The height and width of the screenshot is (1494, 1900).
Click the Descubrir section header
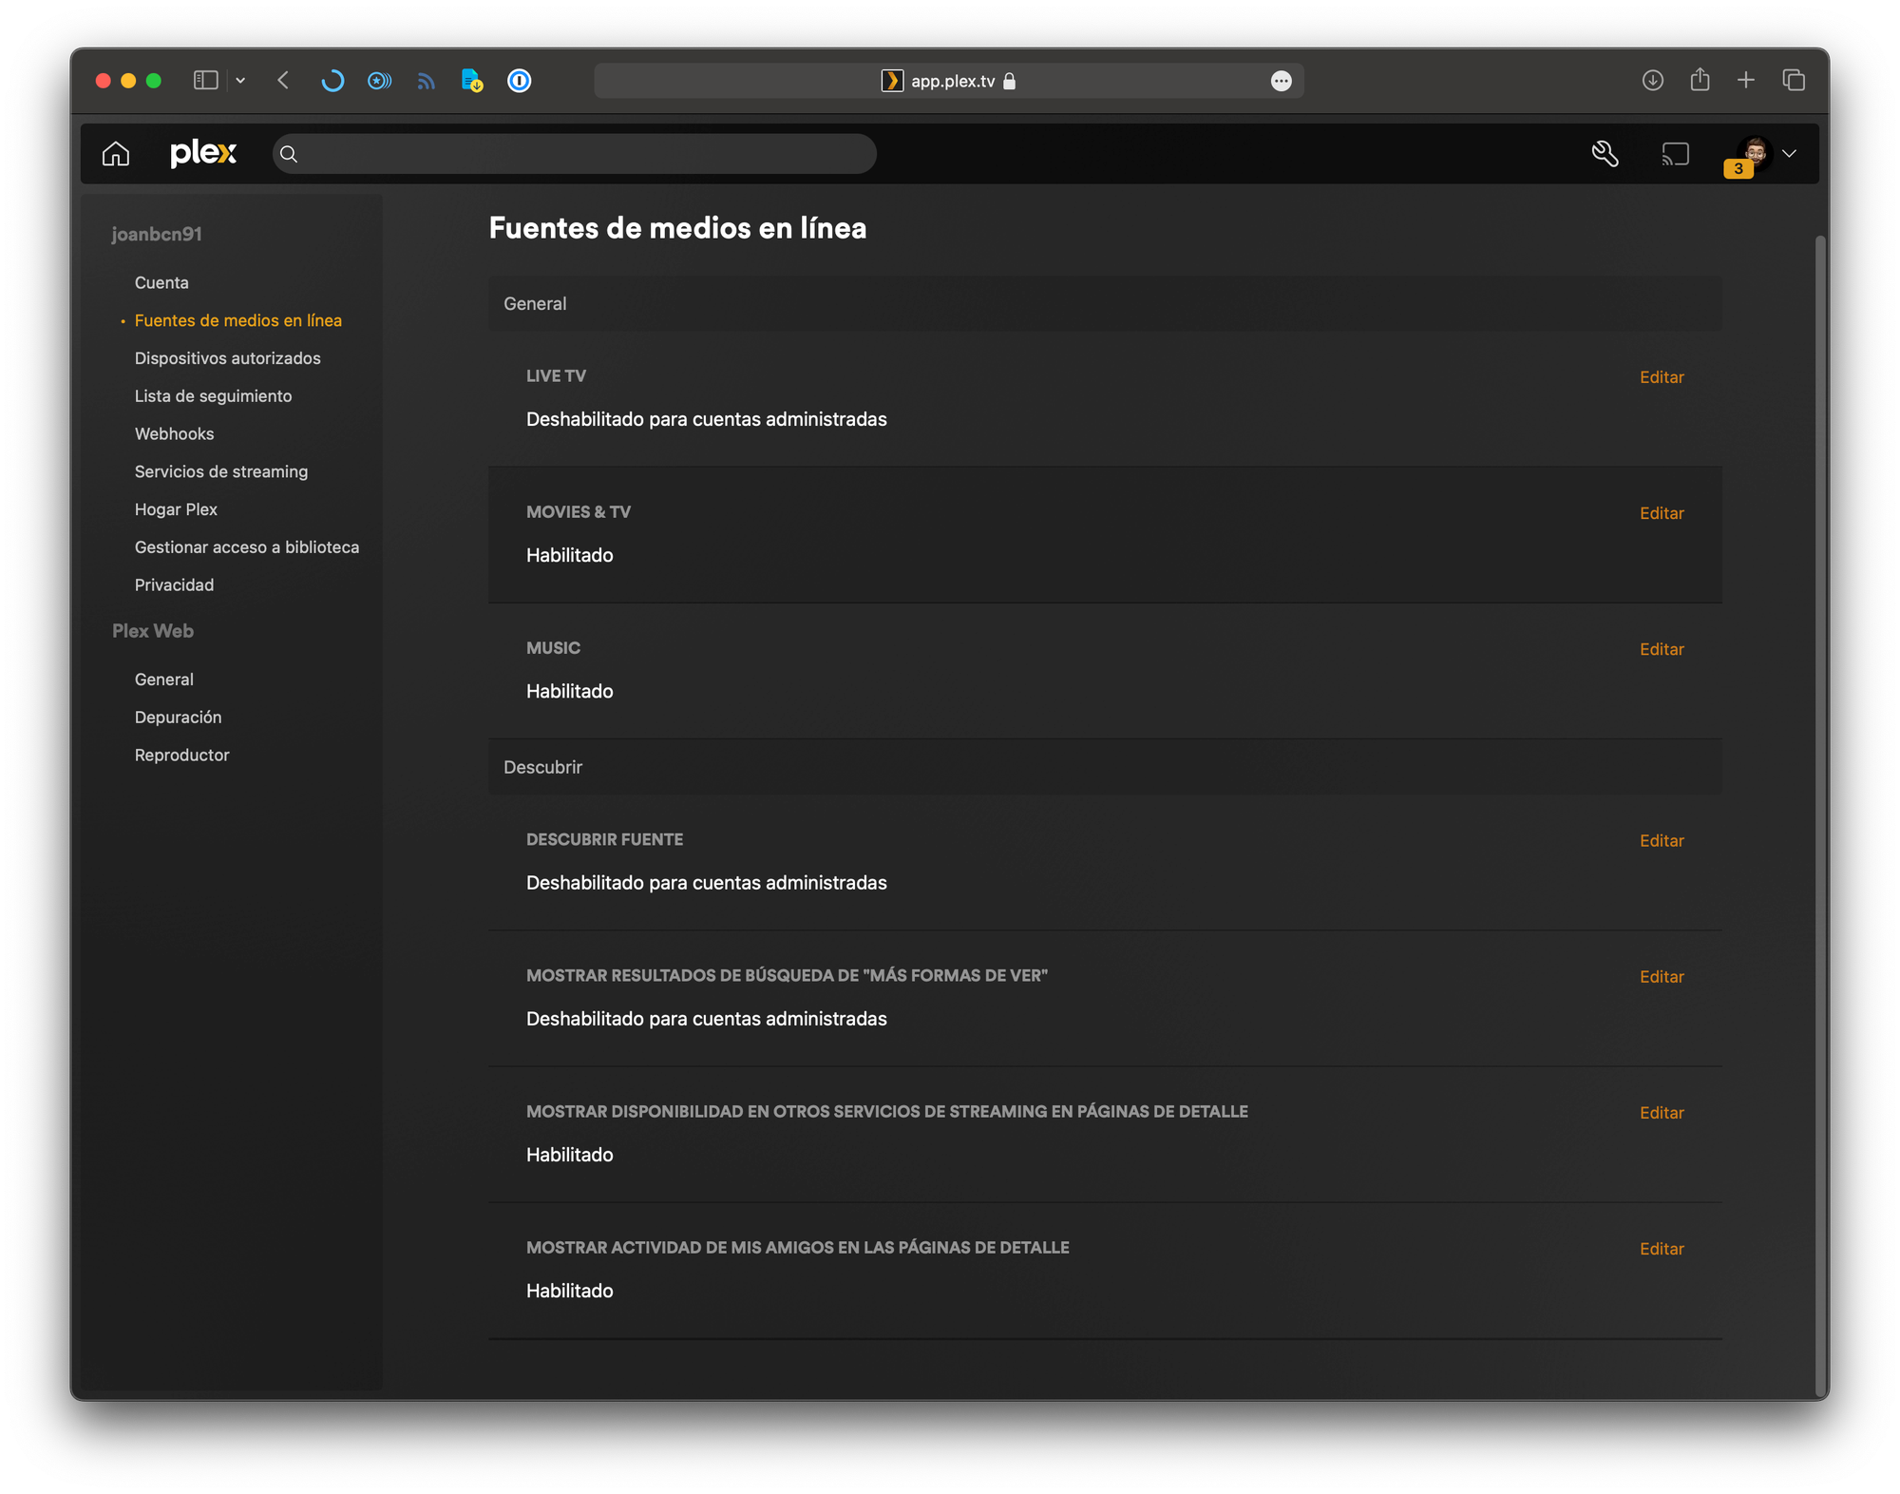(x=1105, y=767)
